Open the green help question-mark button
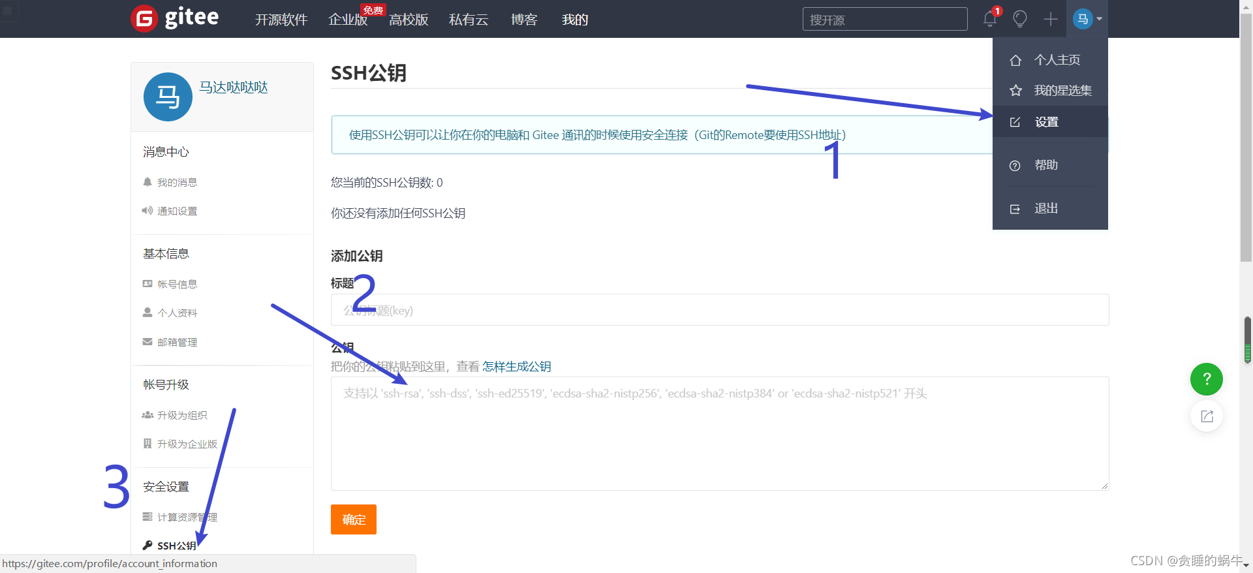 1207,379
